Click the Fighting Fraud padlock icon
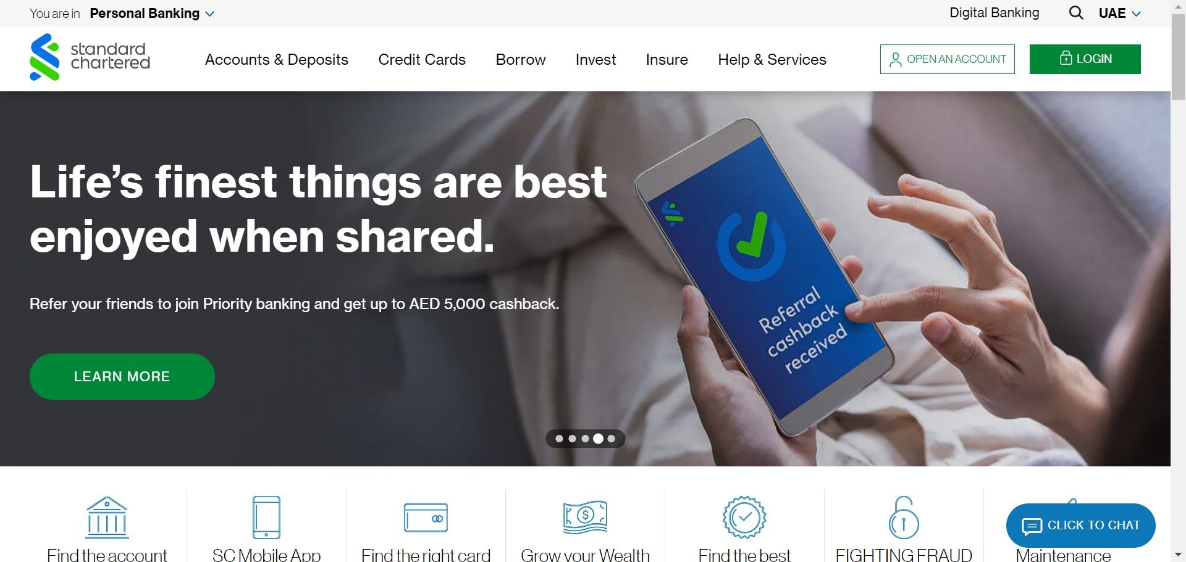Screen dimensions: 1186x562 pyautogui.click(x=904, y=518)
